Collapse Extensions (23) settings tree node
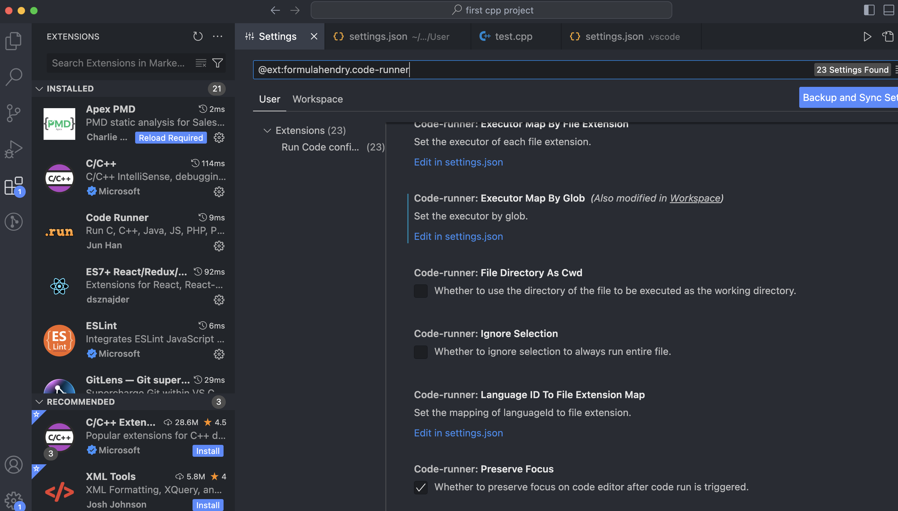Image resolution: width=898 pixels, height=511 pixels. pyautogui.click(x=267, y=130)
